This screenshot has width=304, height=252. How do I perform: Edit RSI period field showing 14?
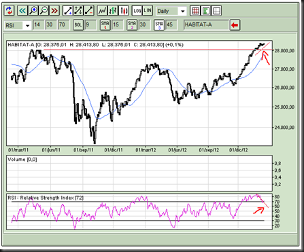point(38,24)
